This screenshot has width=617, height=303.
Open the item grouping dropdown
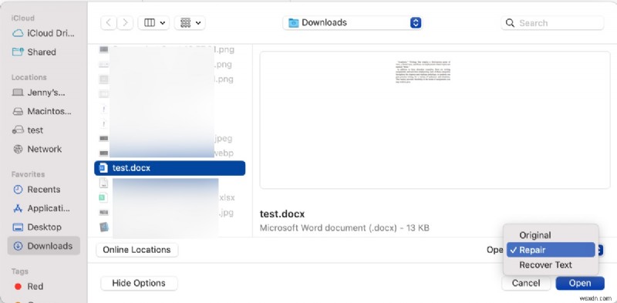190,23
